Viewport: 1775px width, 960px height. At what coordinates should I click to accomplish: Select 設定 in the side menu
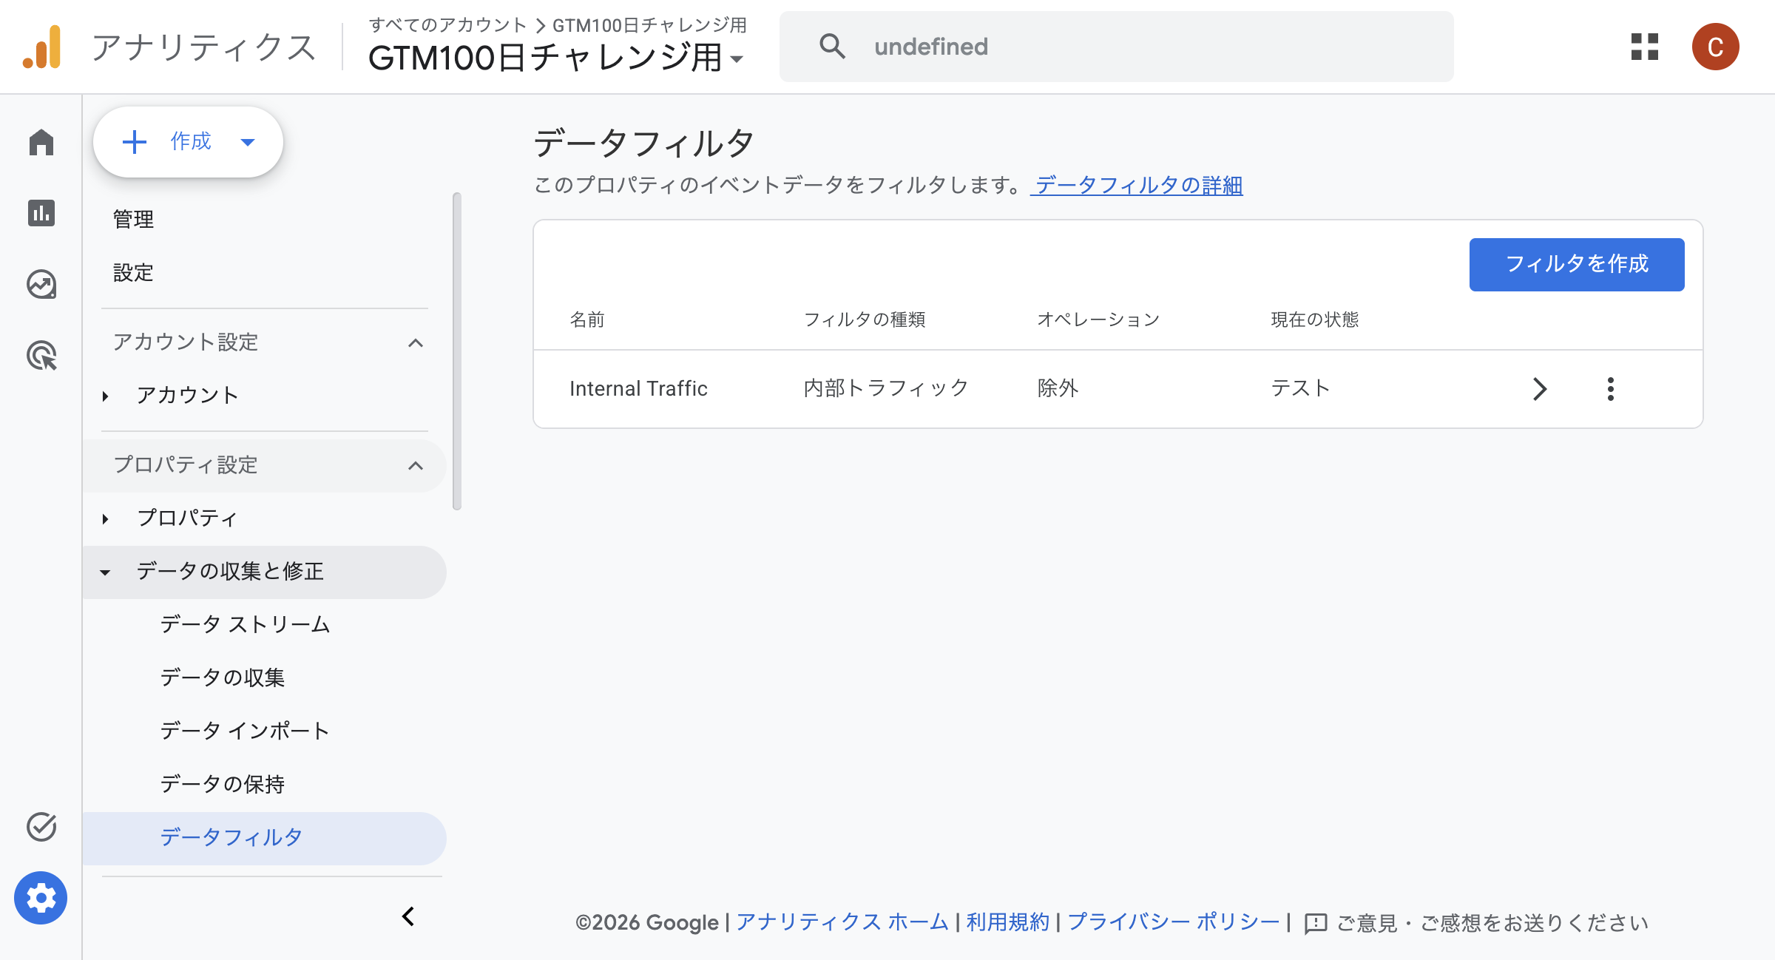click(x=133, y=273)
